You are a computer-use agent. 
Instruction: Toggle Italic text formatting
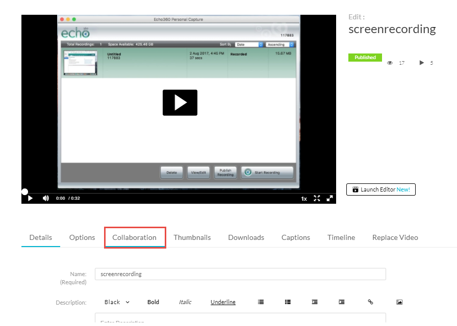click(x=185, y=302)
